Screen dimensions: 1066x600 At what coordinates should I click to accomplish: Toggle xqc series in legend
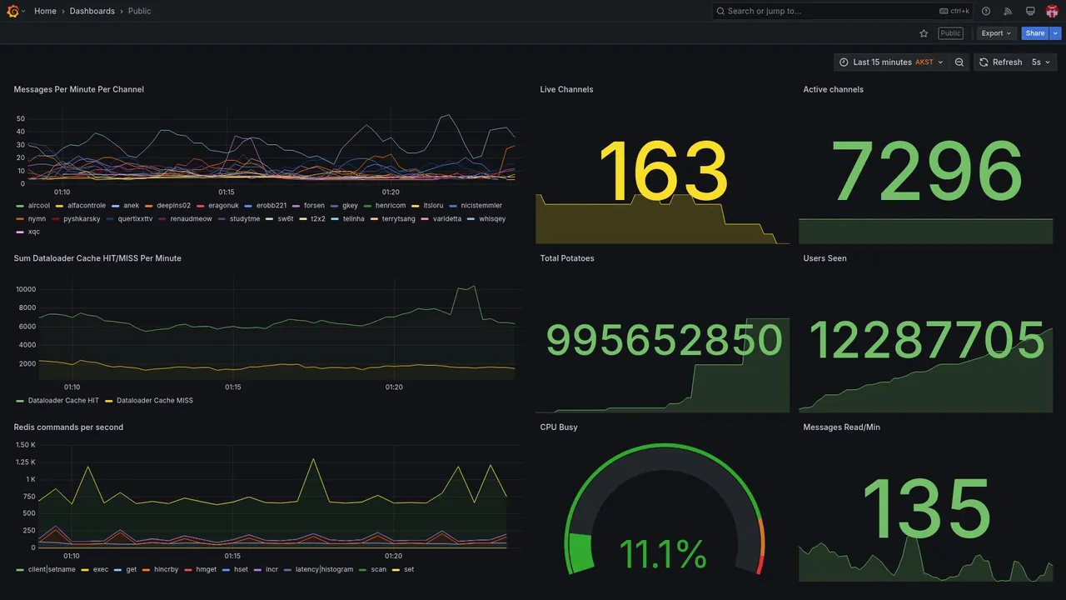34,232
